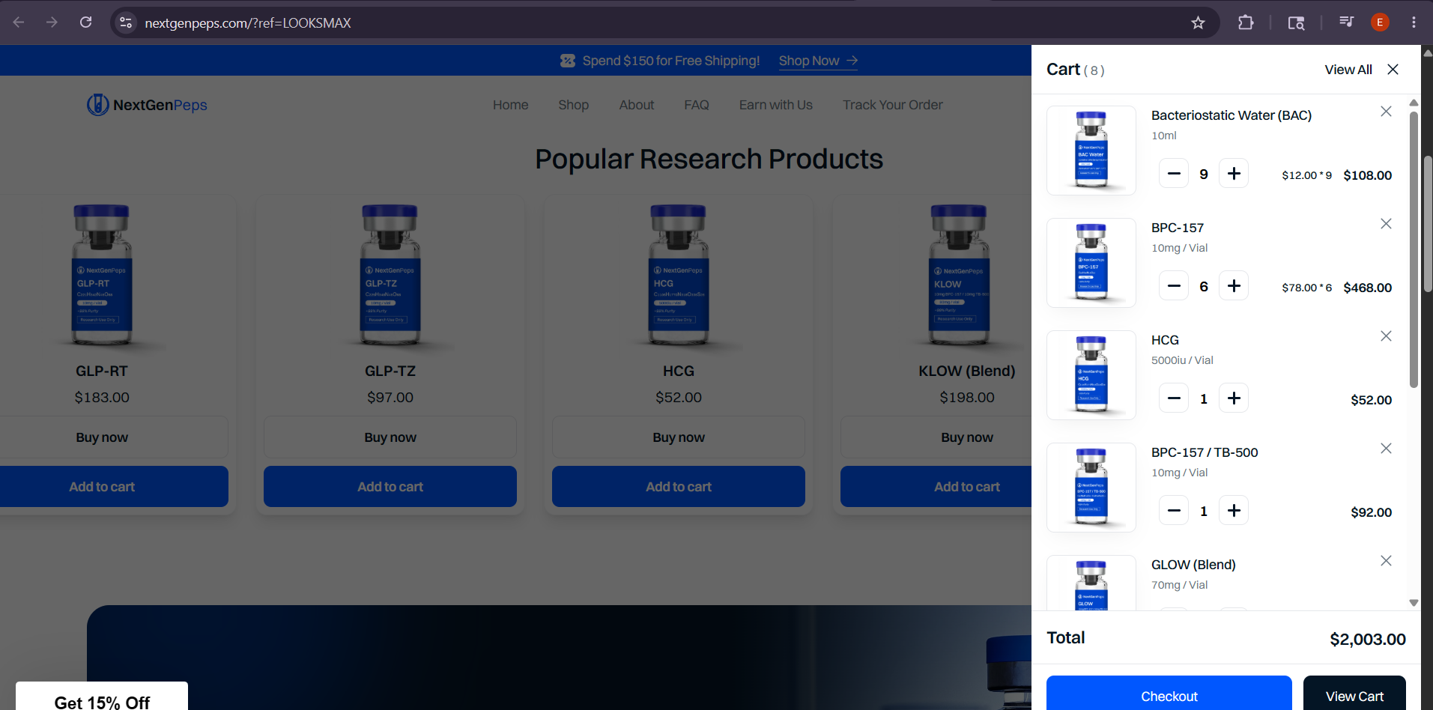The image size is (1433, 710).
Task: Open the FAQ nav item
Action: pos(697,105)
